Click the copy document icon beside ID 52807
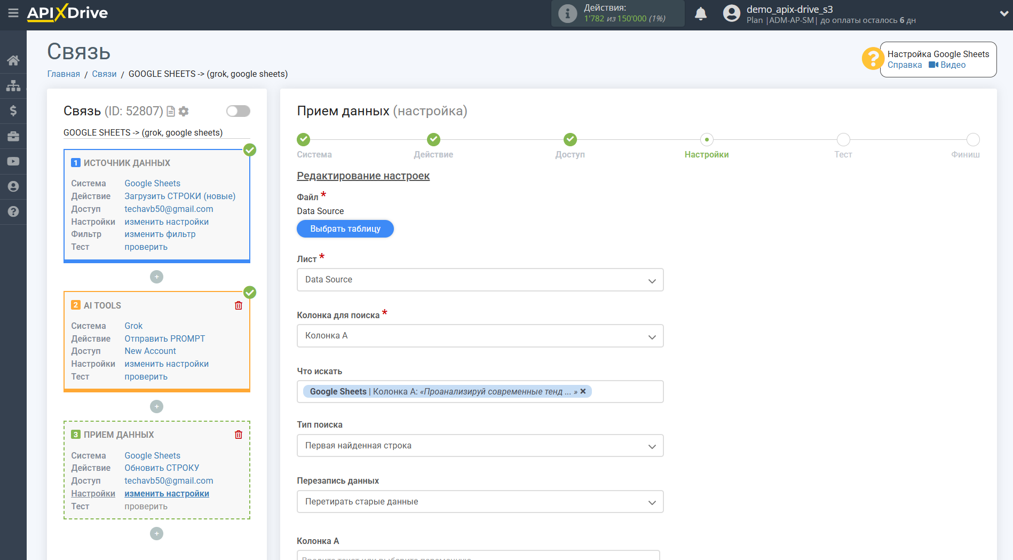 (171, 111)
